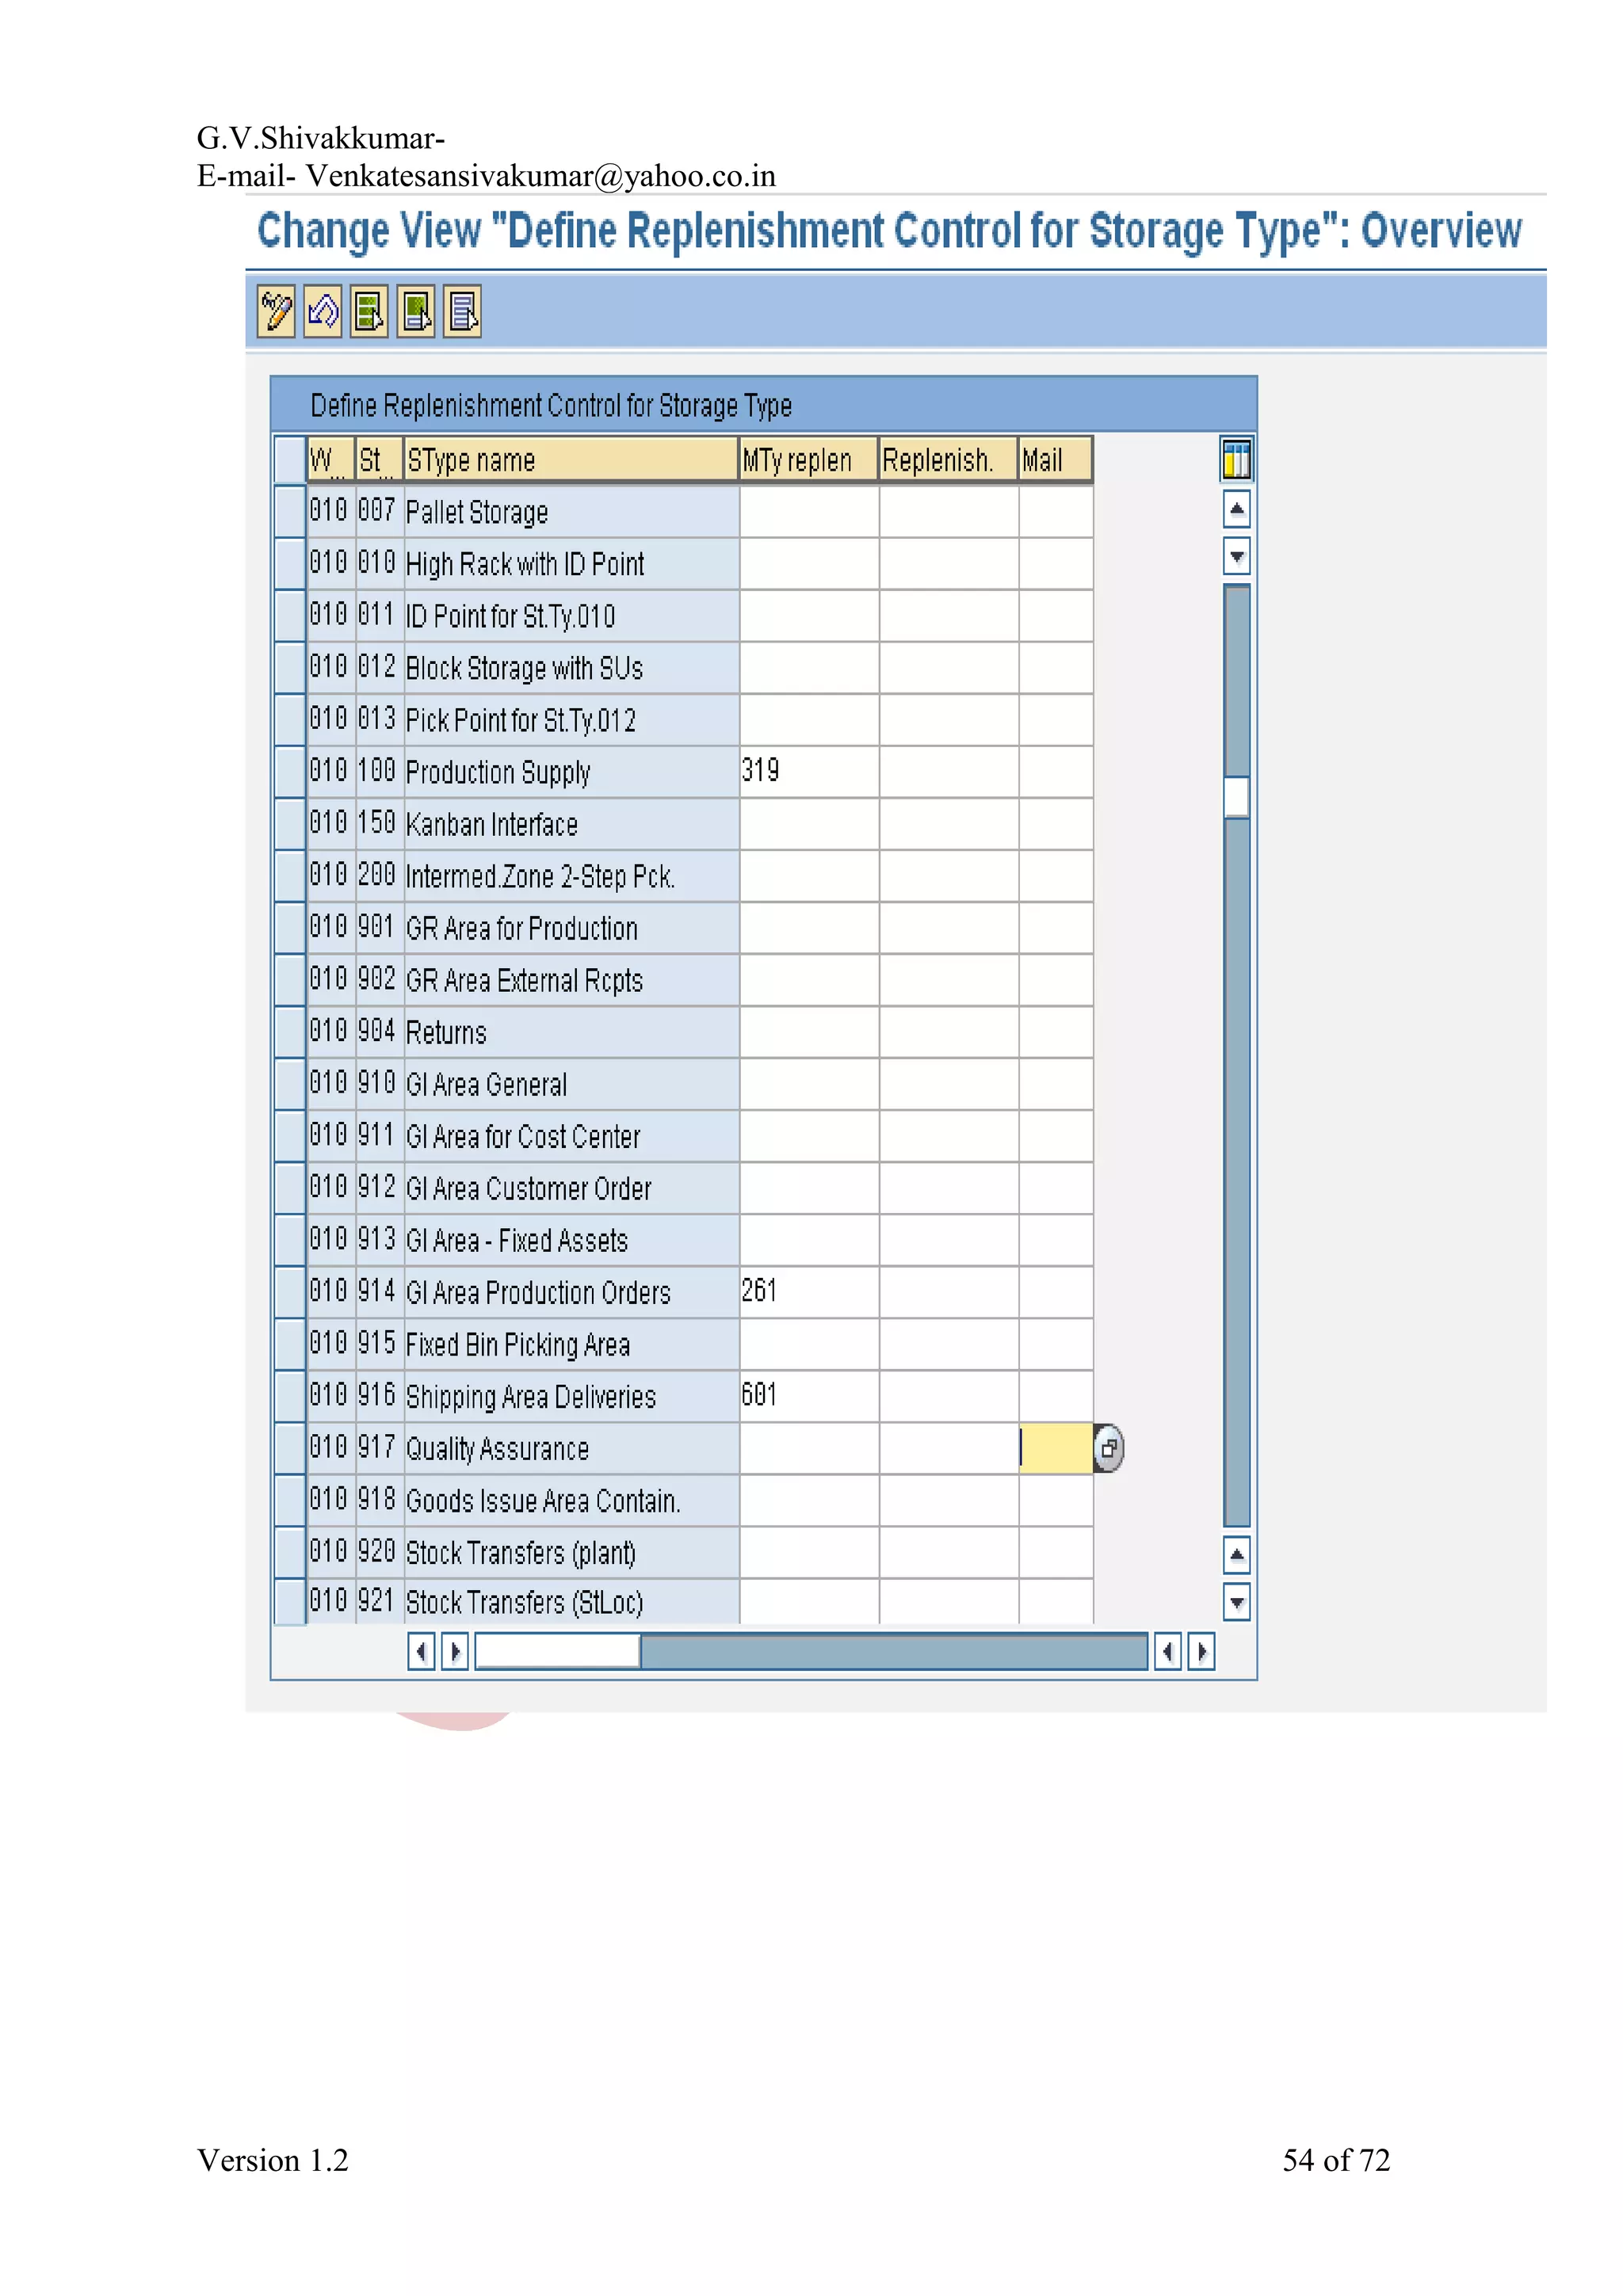This screenshot has width=1623, height=2296.
Task: Click the 'GI Area Production Orders' text
Action: click(538, 1292)
